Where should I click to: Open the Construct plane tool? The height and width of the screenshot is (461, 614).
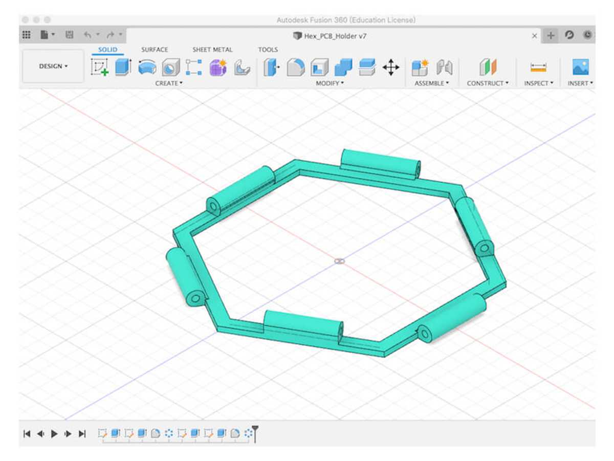pyautogui.click(x=488, y=67)
